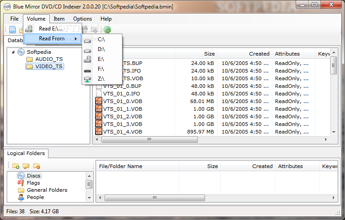The image size is (345, 220).
Task: Click the D:\ hard drive icon
Action: tap(87, 51)
